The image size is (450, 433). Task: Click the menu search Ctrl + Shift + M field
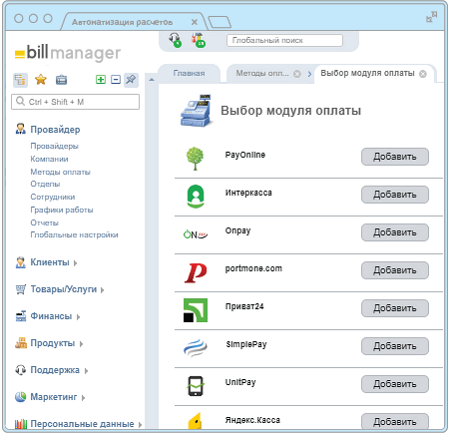pos(75,102)
